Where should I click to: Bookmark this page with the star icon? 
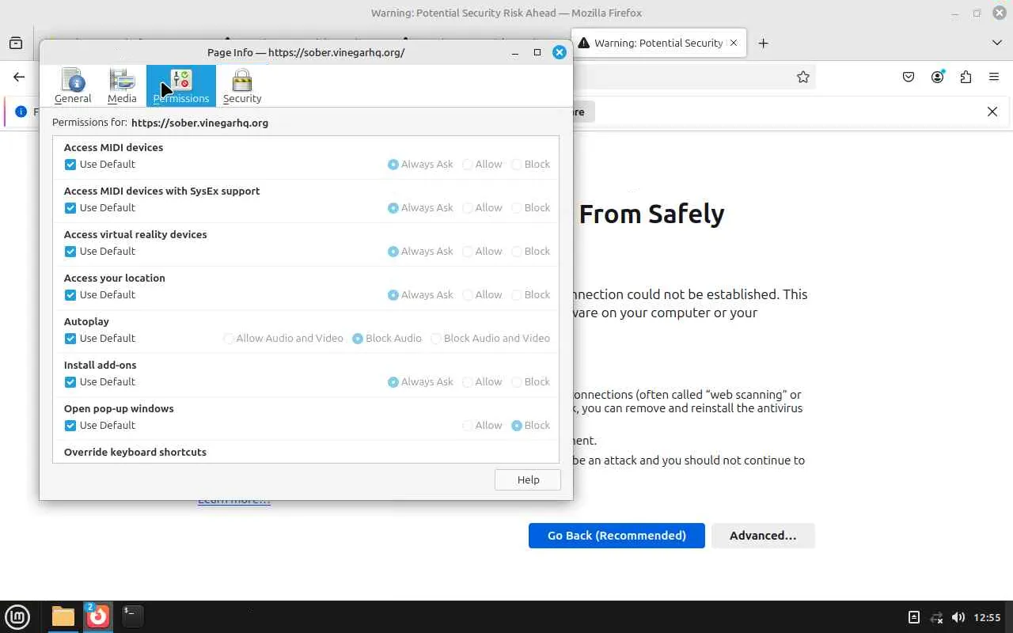pos(803,77)
